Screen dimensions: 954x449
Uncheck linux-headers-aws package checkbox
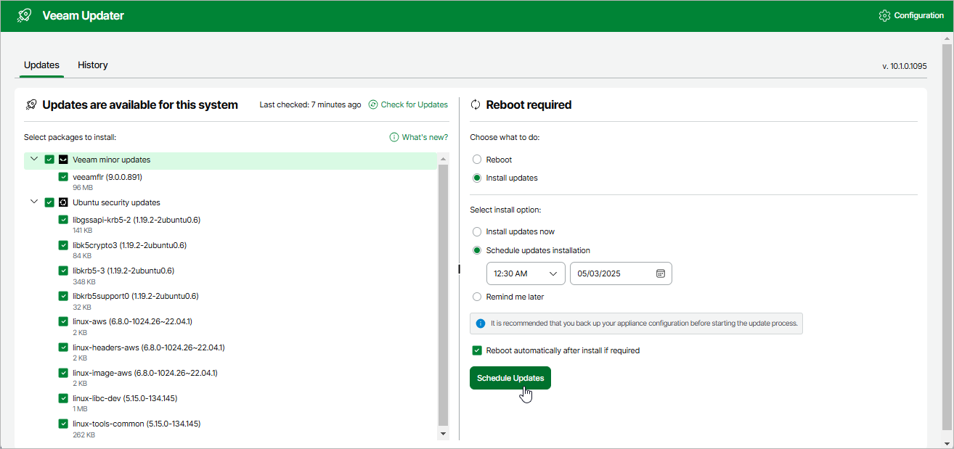coord(63,347)
